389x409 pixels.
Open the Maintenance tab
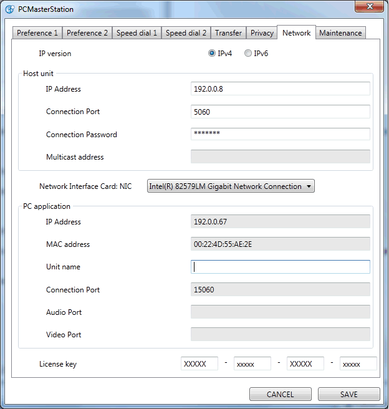(x=340, y=33)
